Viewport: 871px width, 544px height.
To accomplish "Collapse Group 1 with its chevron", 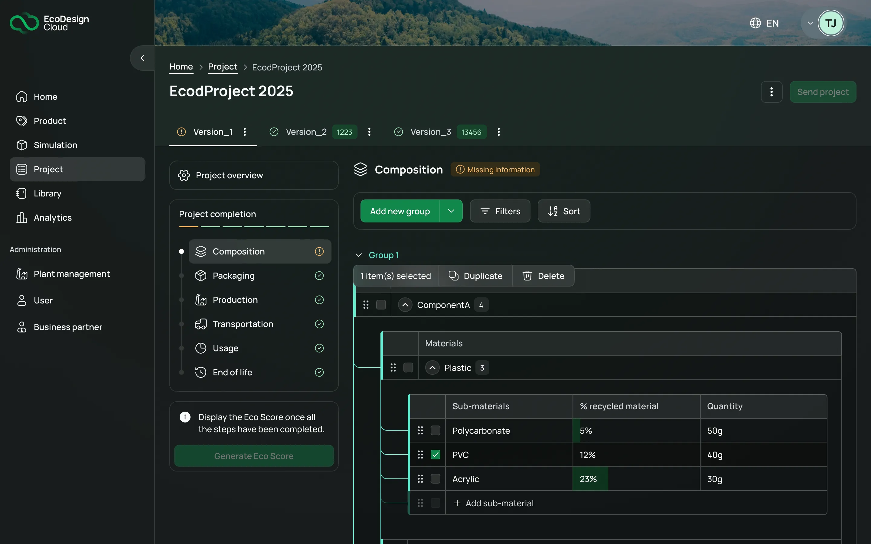I will coord(358,255).
